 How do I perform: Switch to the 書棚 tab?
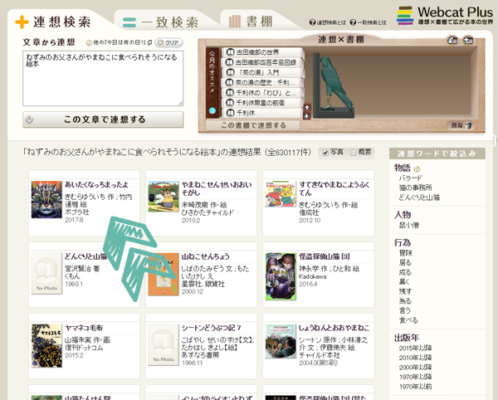251,22
